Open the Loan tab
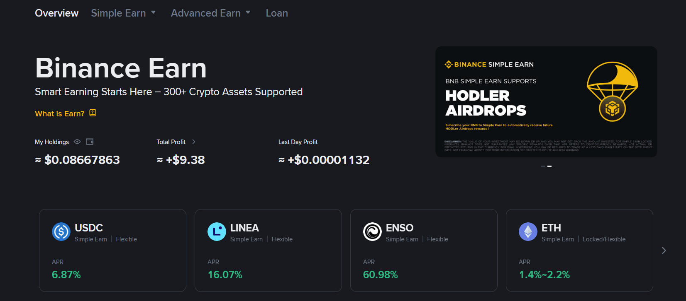 pyautogui.click(x=277, y=13)
